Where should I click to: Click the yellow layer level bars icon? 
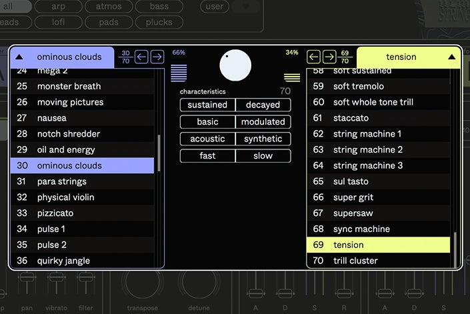click(292, 77)
